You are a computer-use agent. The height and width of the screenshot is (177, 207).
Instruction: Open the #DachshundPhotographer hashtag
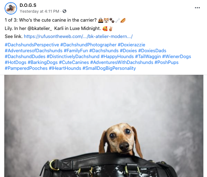pyautogui.click(x=88, y=45)
